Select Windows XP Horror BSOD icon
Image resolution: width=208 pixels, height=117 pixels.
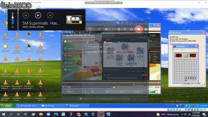tap(40, 49)
